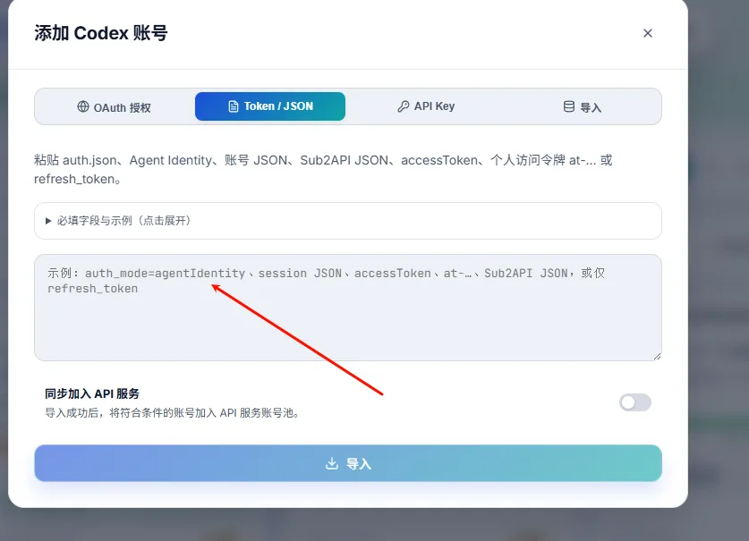The width and height of the screenshot is (749, 541).
Task: Click the 粘贴 auth.json description text
Action: (323, 170)
